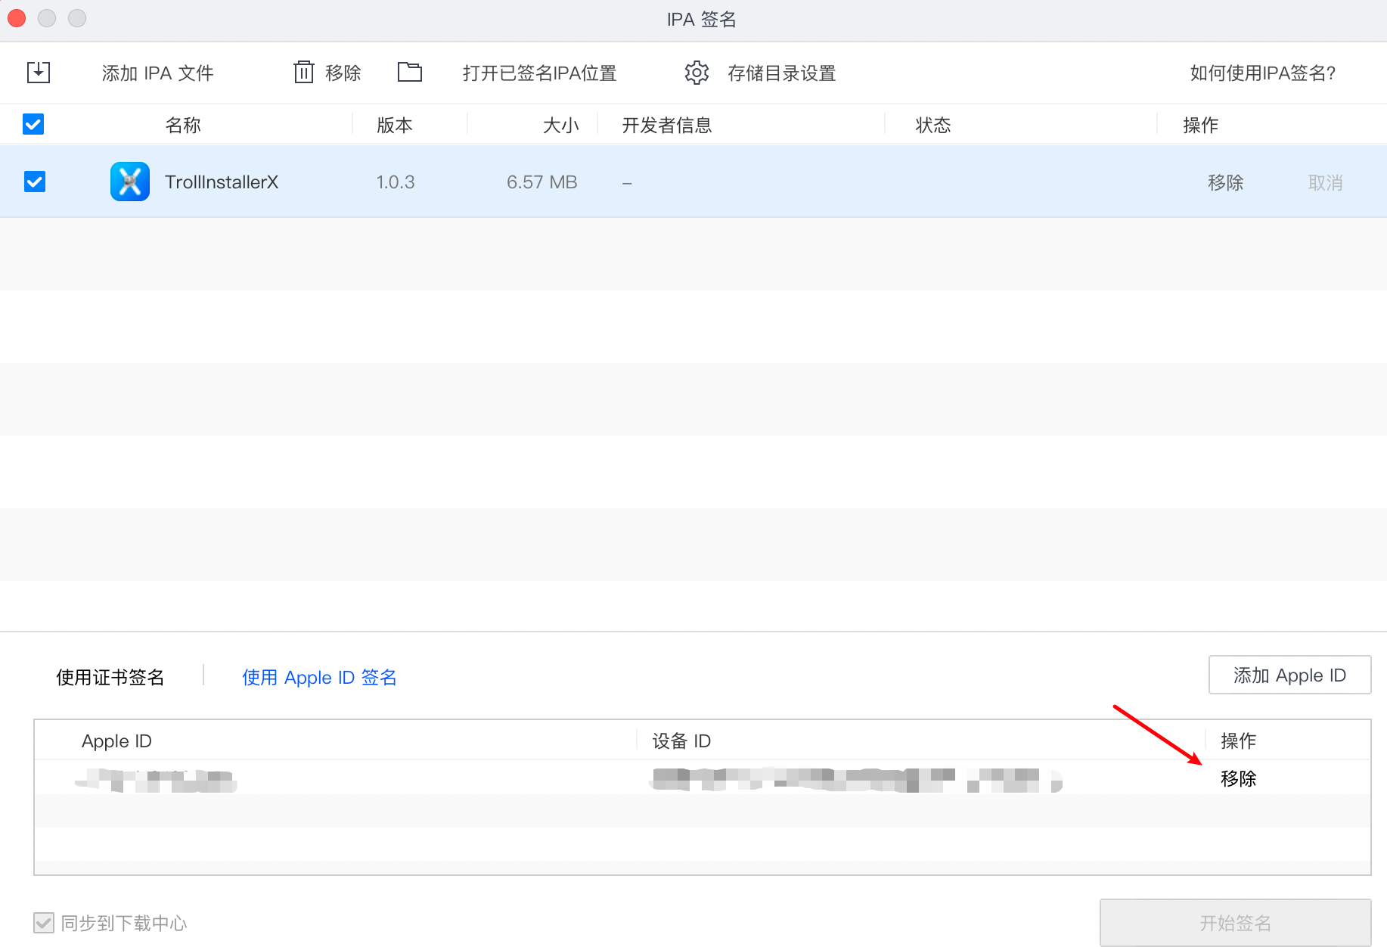Click the TrollInstallerX app icon
Screen dimensions: 1387x947
click(x=130, y=182)
